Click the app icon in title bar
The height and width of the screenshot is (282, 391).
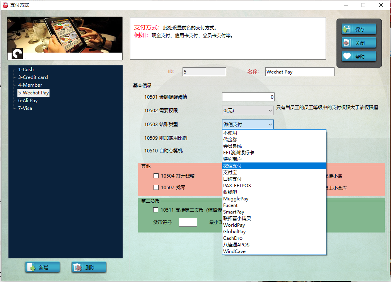5,5
